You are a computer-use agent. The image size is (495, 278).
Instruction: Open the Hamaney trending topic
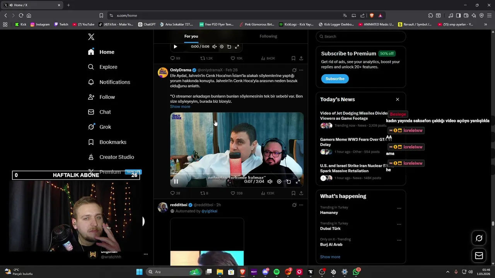point(329,212)
